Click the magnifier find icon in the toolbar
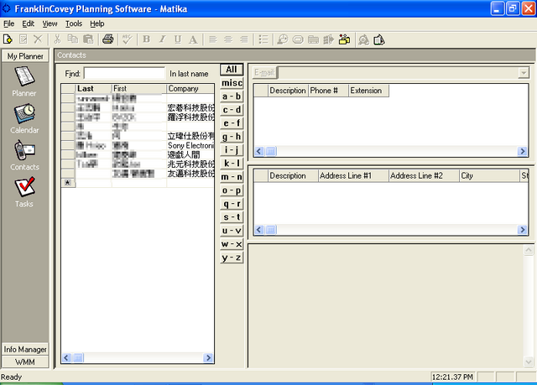537x385 pixels. 283,39
